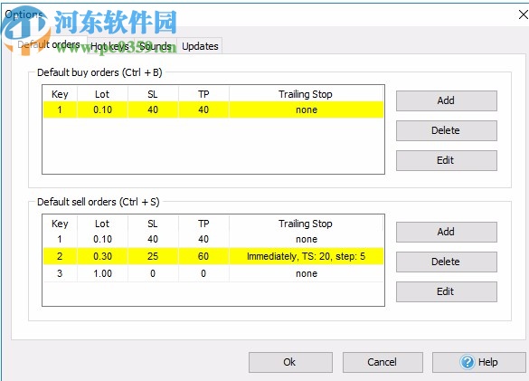
Task: Select sell order row with key 3
Action: (x=213, y=273)
